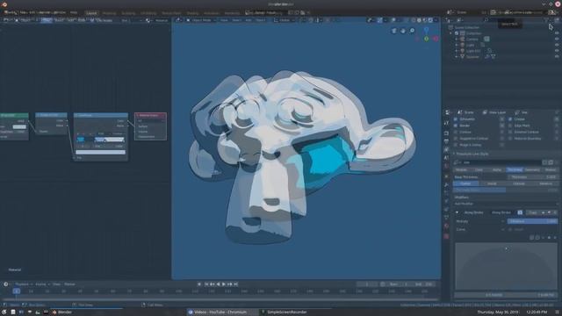Click the Influence slider of Along Stroke
This screenshot has width=562, height=316.
(x=532, y=221)
